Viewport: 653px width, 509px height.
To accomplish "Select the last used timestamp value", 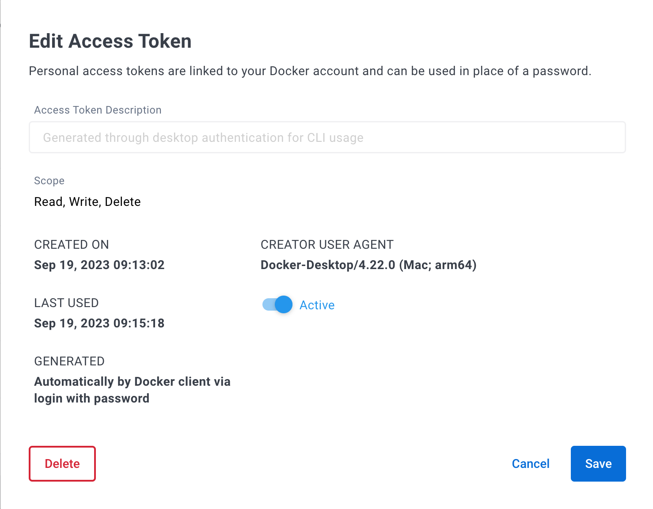I will [x=99, y=323].
